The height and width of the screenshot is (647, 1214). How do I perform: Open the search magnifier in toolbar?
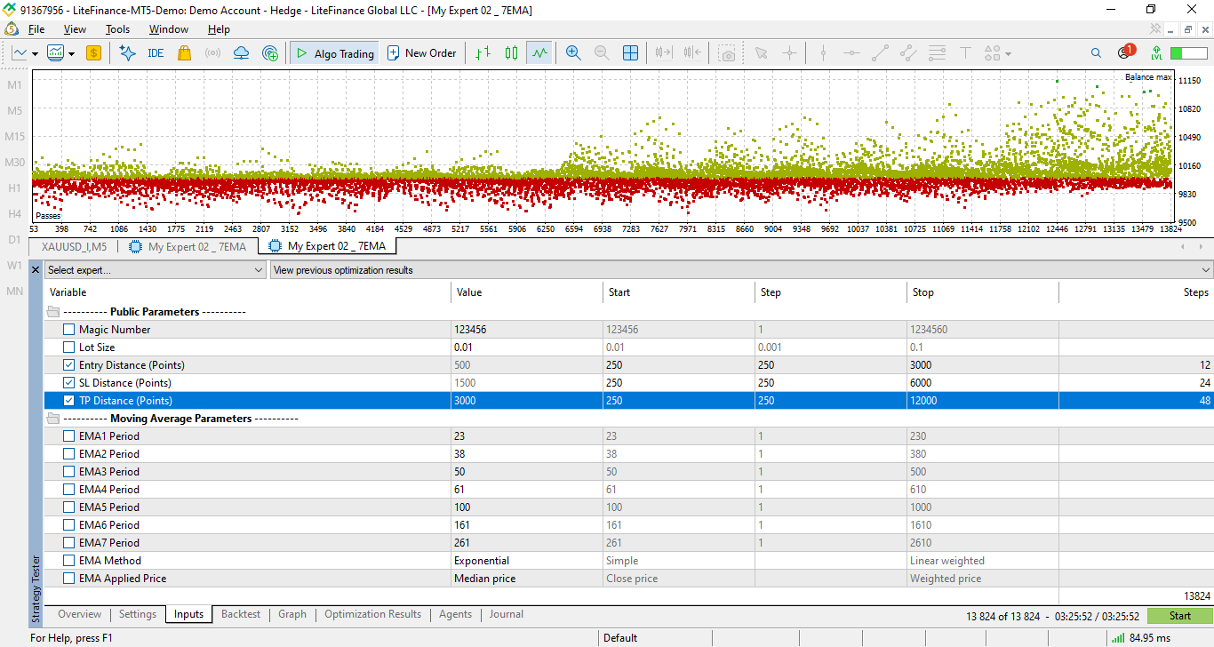coord(1096,53)
